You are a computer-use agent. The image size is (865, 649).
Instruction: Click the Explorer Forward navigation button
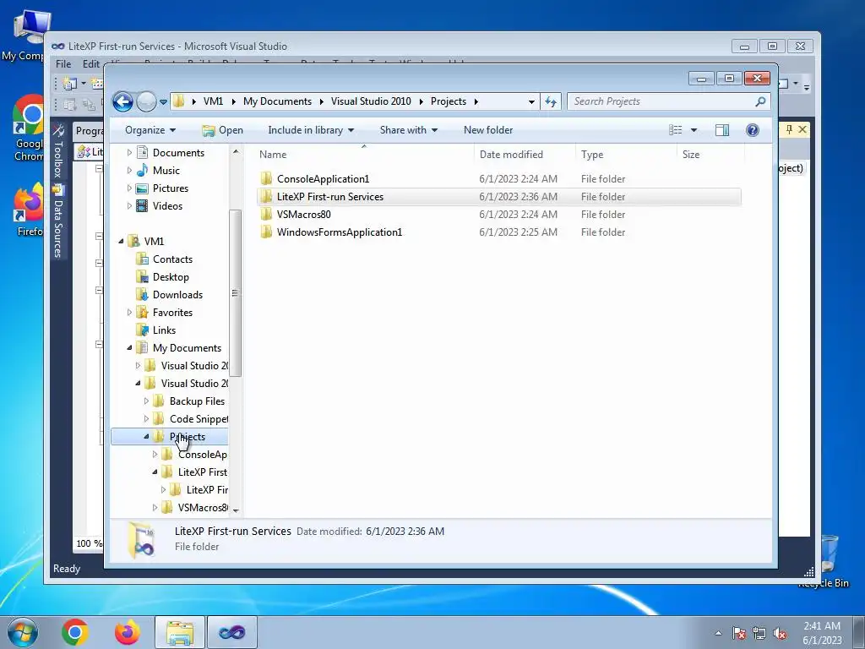pyautogui.click(x=146, y=101)
